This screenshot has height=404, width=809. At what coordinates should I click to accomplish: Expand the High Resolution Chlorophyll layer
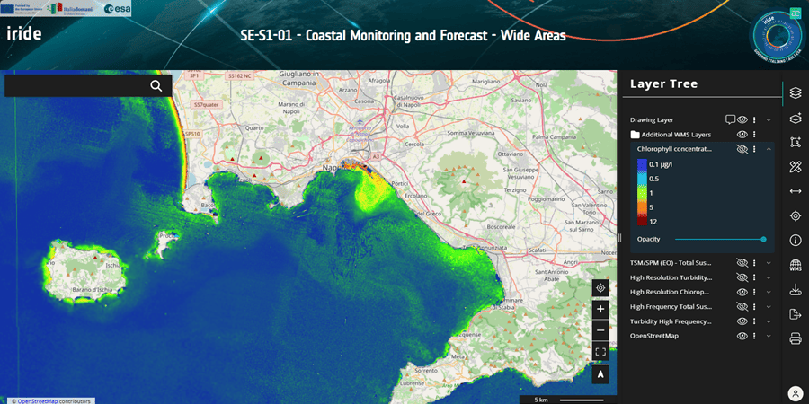[x=769, y=292]
